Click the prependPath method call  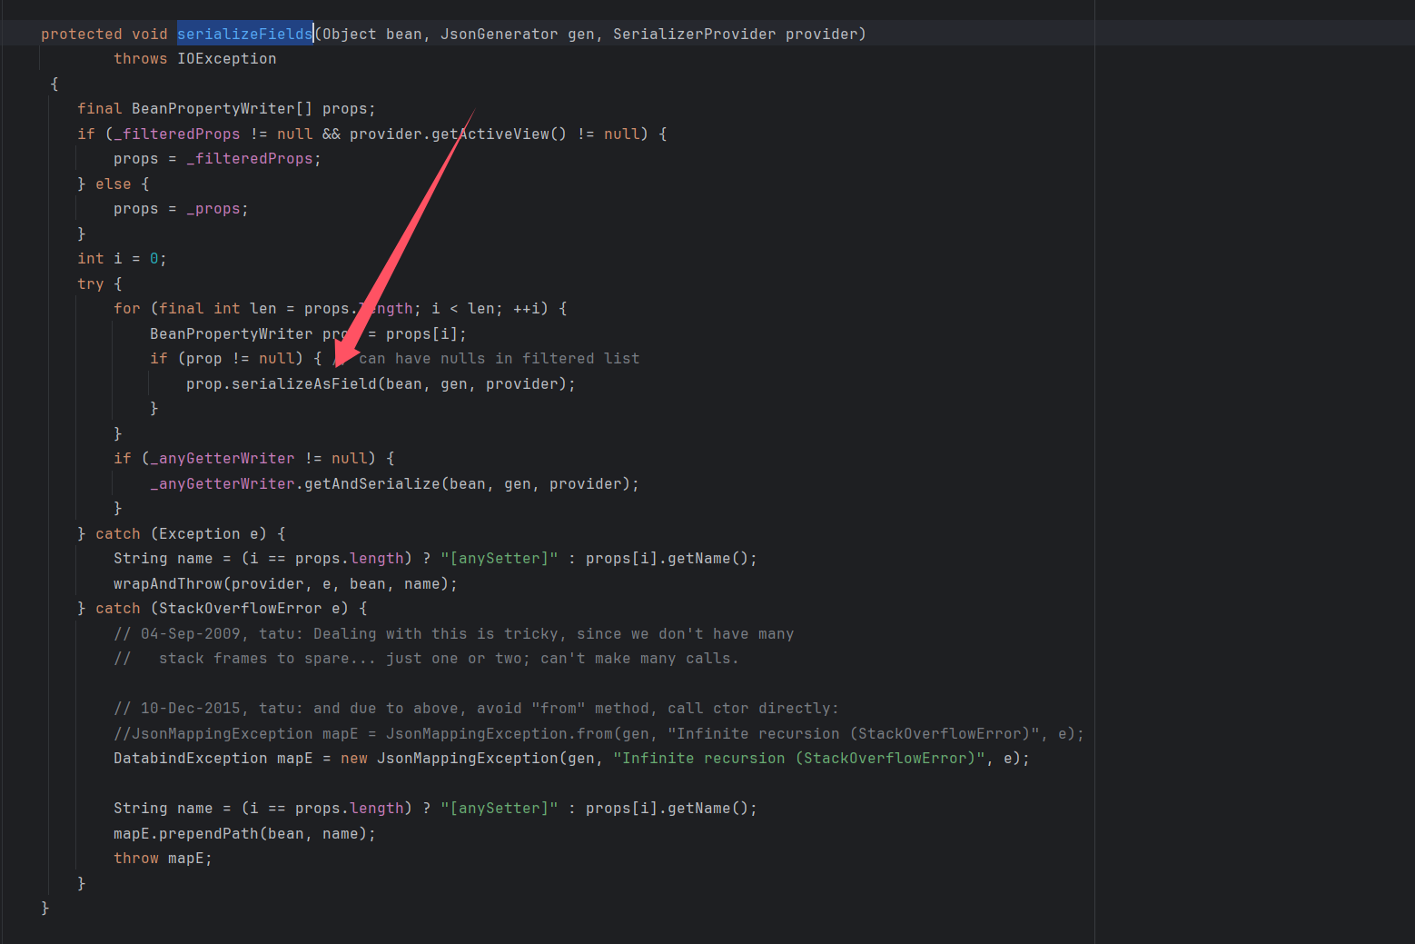pos(209,833)
